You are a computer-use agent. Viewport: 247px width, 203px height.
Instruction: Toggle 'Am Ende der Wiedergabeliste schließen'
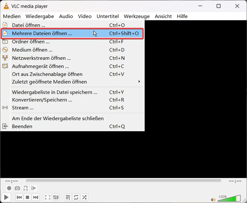pos(72,118)
